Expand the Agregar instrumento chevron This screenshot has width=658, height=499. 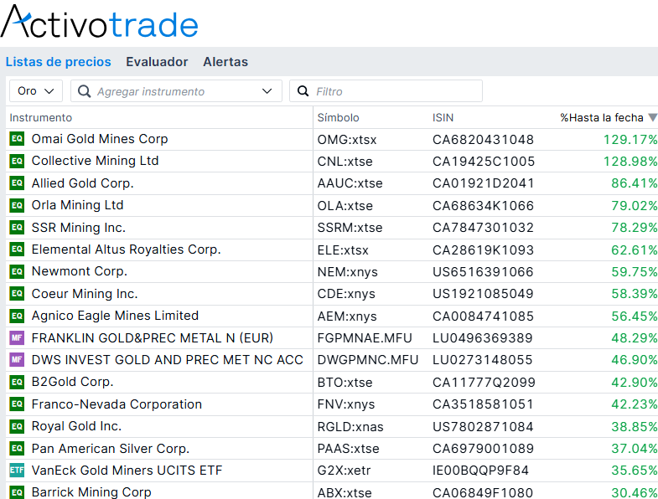pos(267,91)
